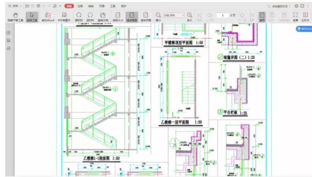This screenshot has width=312, height=177.
Task: Click the window layout icon near settings
Action: [302, 6]
